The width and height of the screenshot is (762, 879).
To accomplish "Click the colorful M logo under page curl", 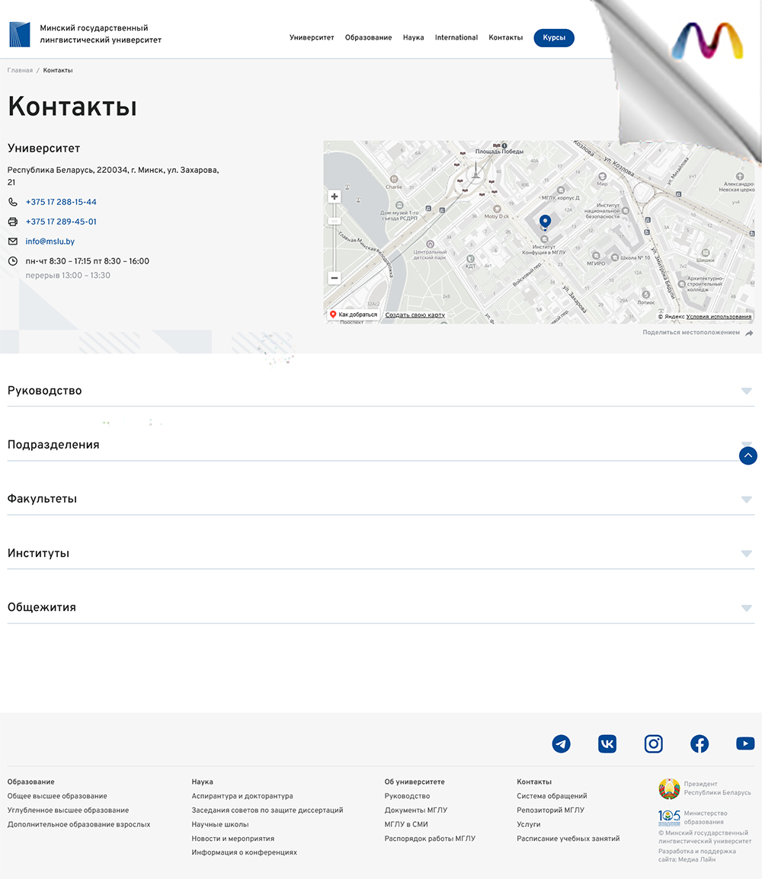I will tap(708, 41).
